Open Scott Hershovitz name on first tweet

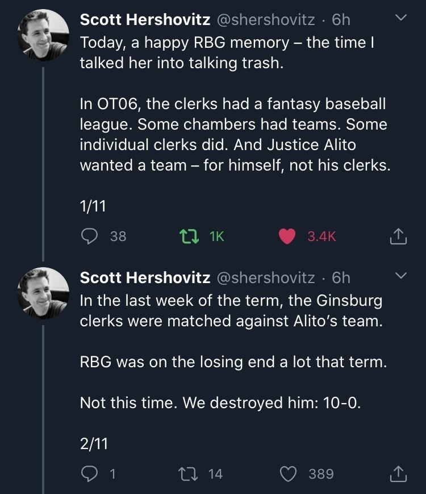[x=145, y=20]
